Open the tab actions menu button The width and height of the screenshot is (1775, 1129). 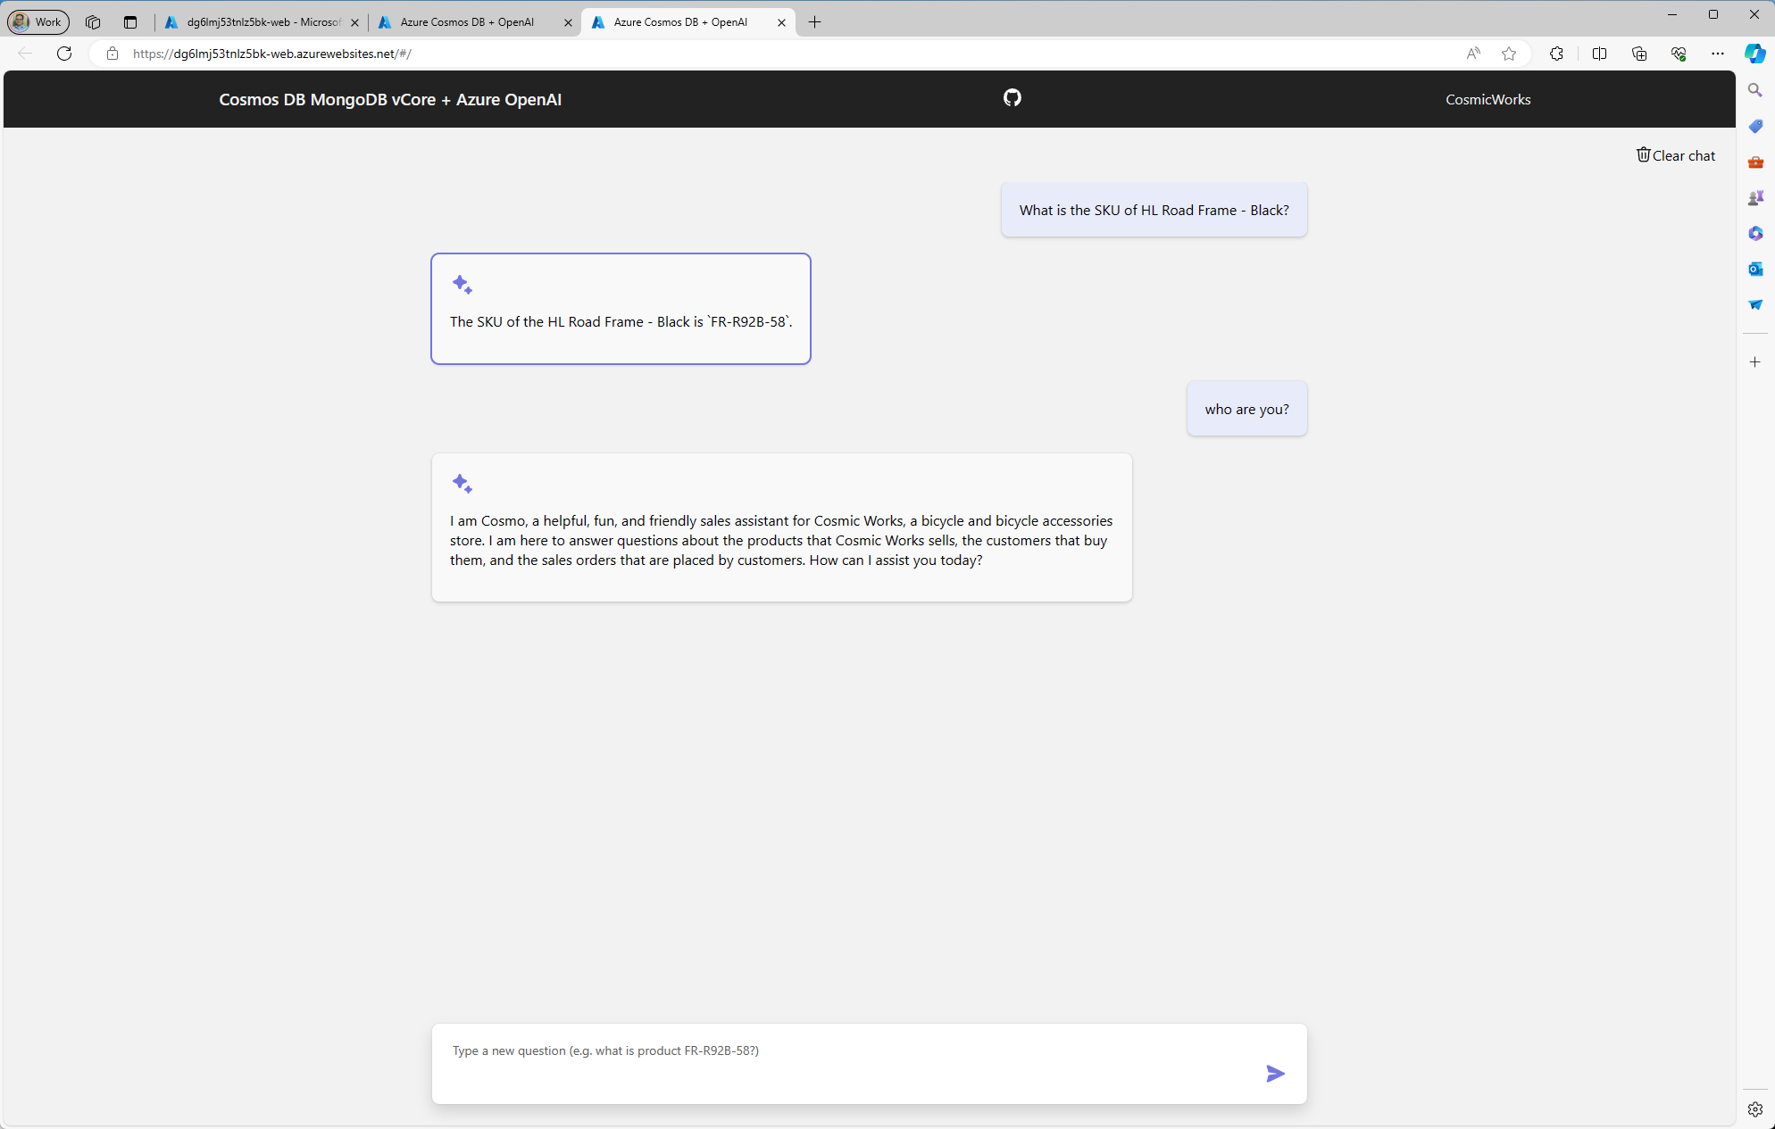coord(130,21)
